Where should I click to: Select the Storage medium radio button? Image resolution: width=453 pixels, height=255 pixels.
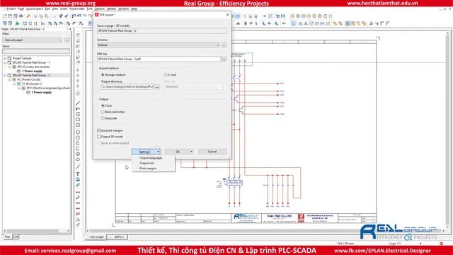click(103, 75)
